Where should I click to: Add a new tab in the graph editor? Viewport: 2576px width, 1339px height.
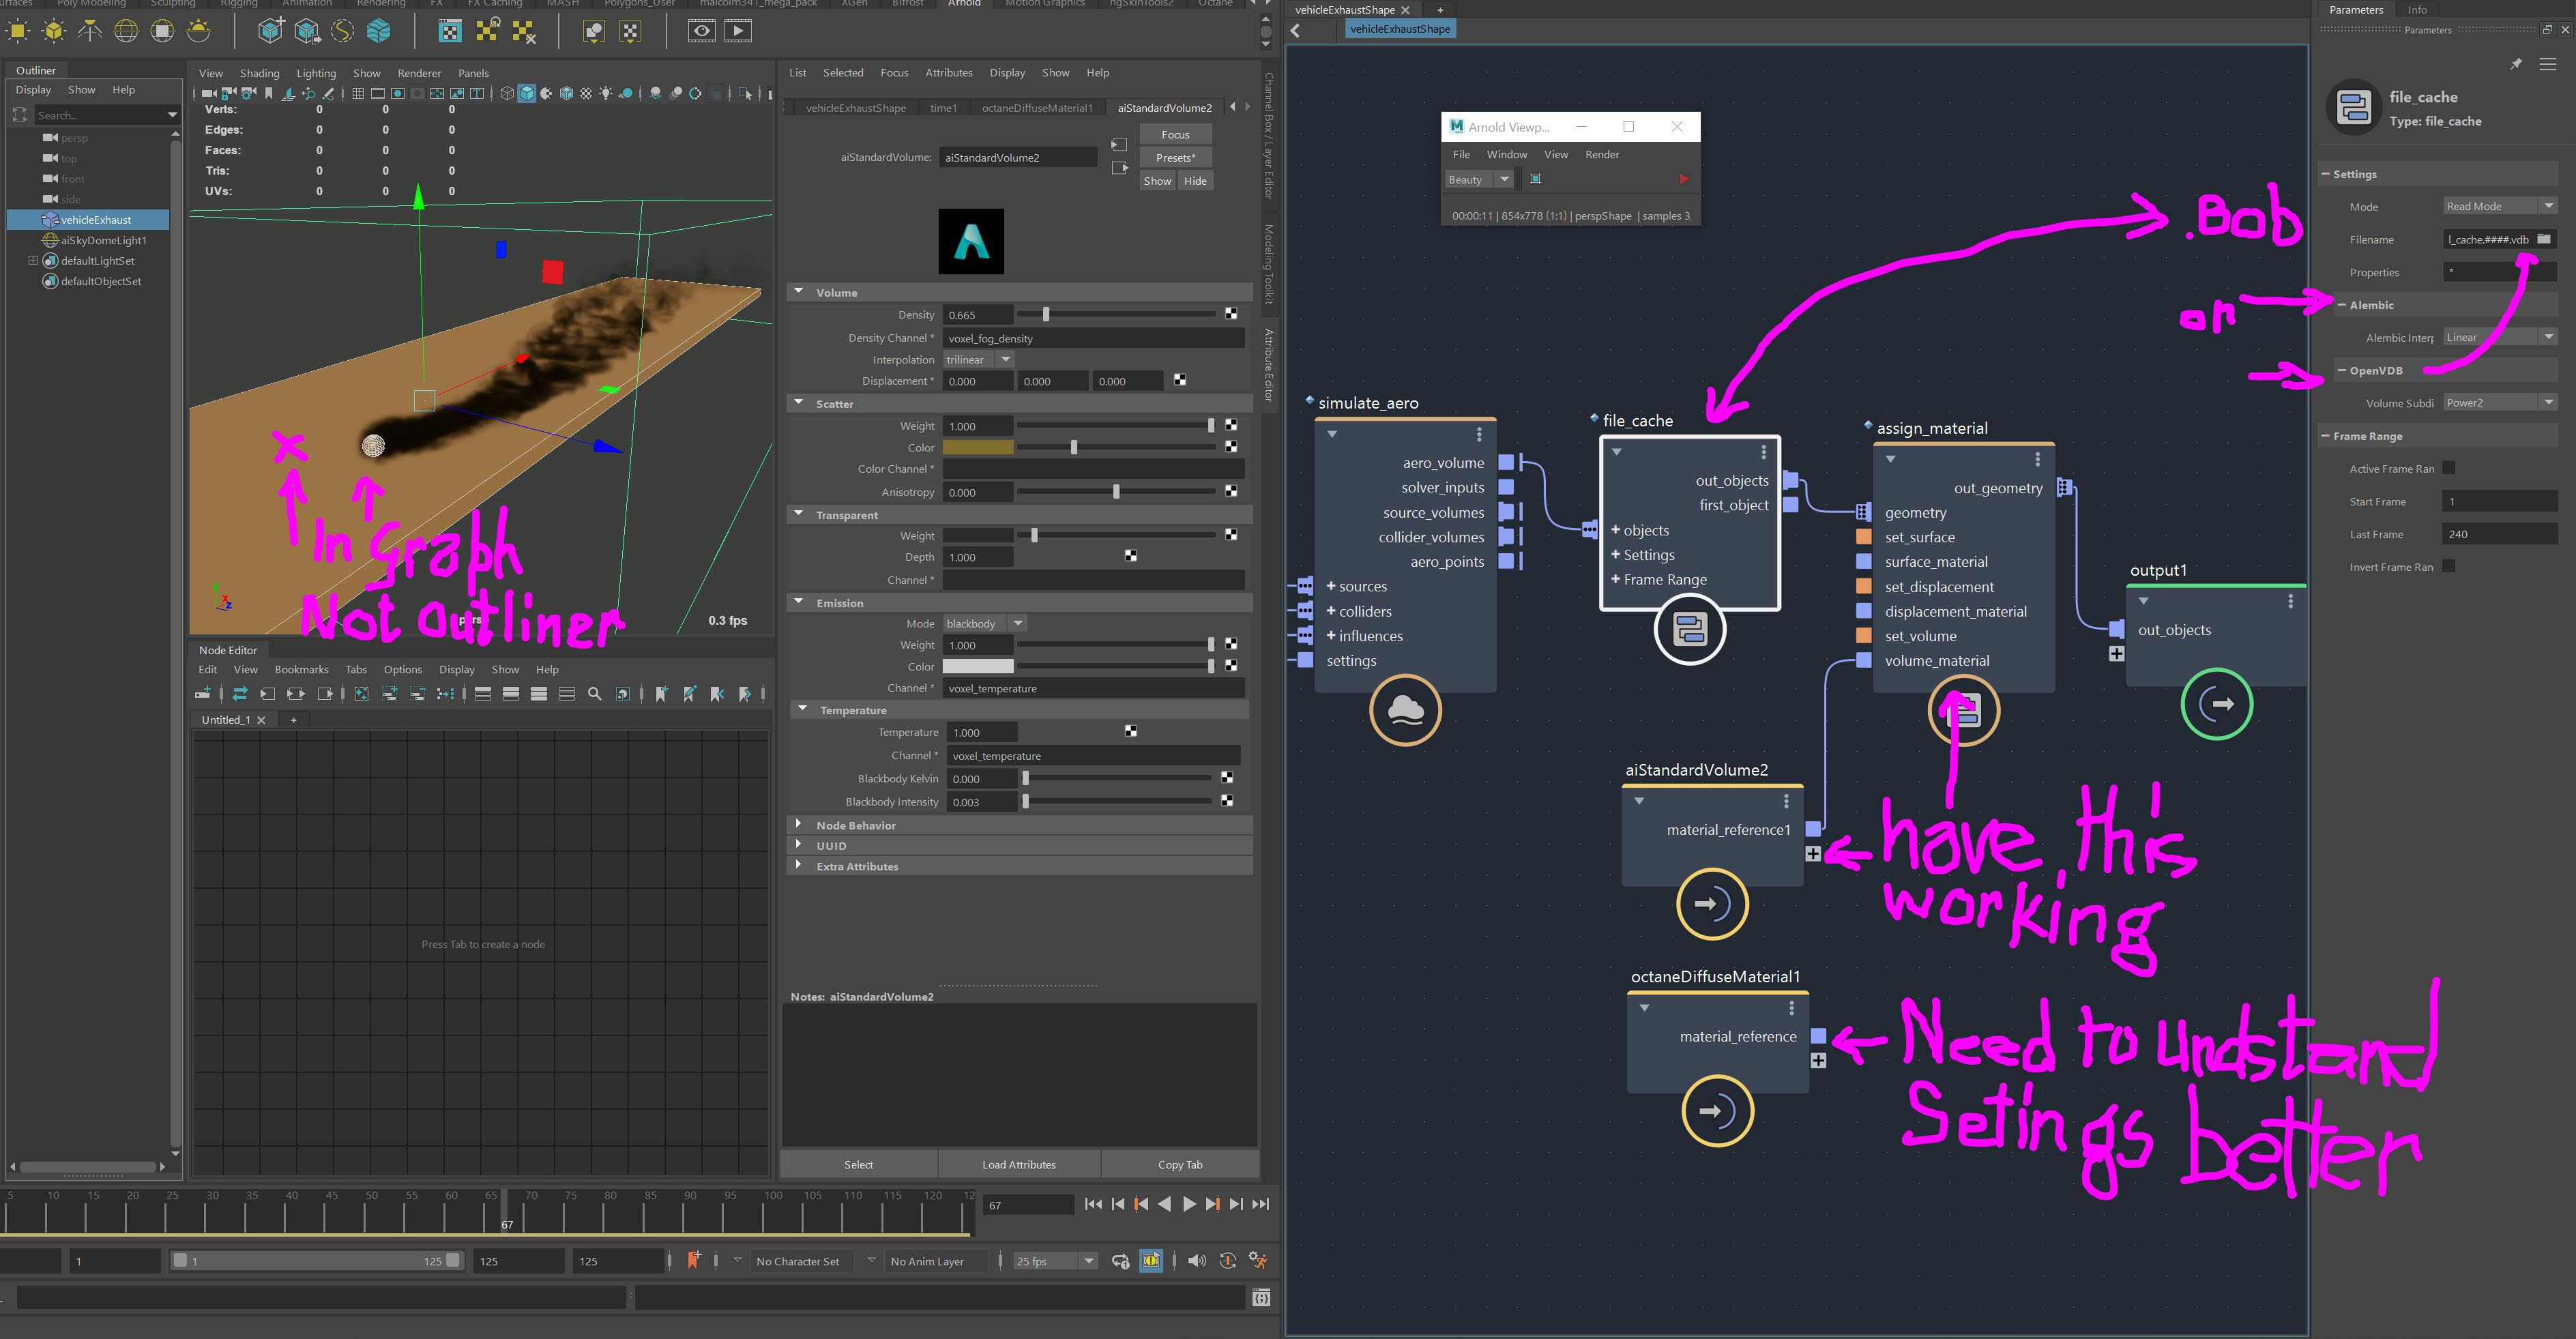(1440, 10)
